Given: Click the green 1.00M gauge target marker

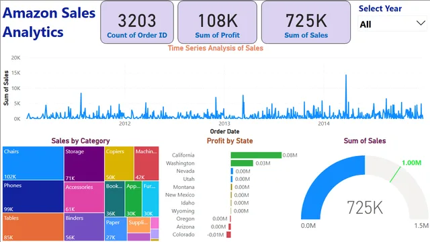Looking at the screenshot, I should 395,174.
